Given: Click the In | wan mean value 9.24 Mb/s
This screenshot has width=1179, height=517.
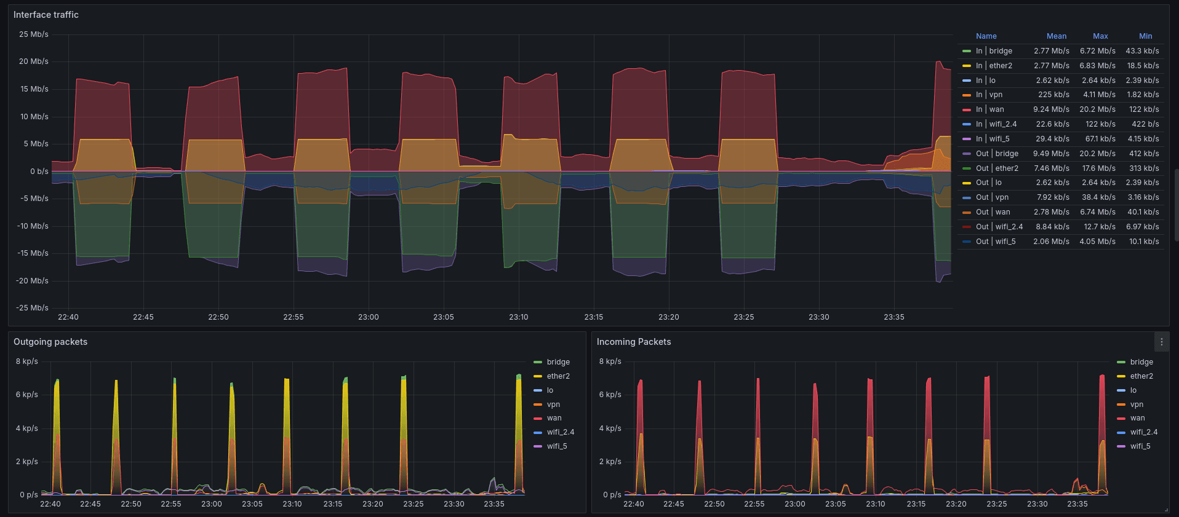Looking at the screenshot, I should click(1051, 109).
